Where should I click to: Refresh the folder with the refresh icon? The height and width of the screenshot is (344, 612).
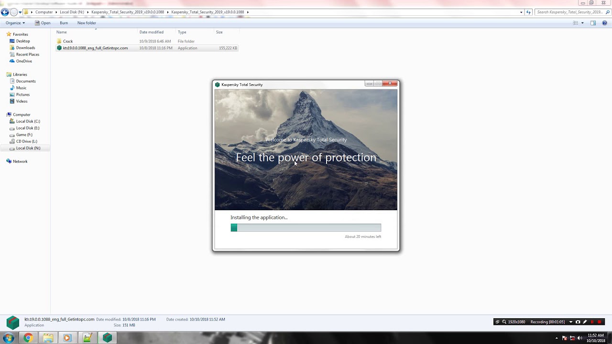[x=529, y=12]
